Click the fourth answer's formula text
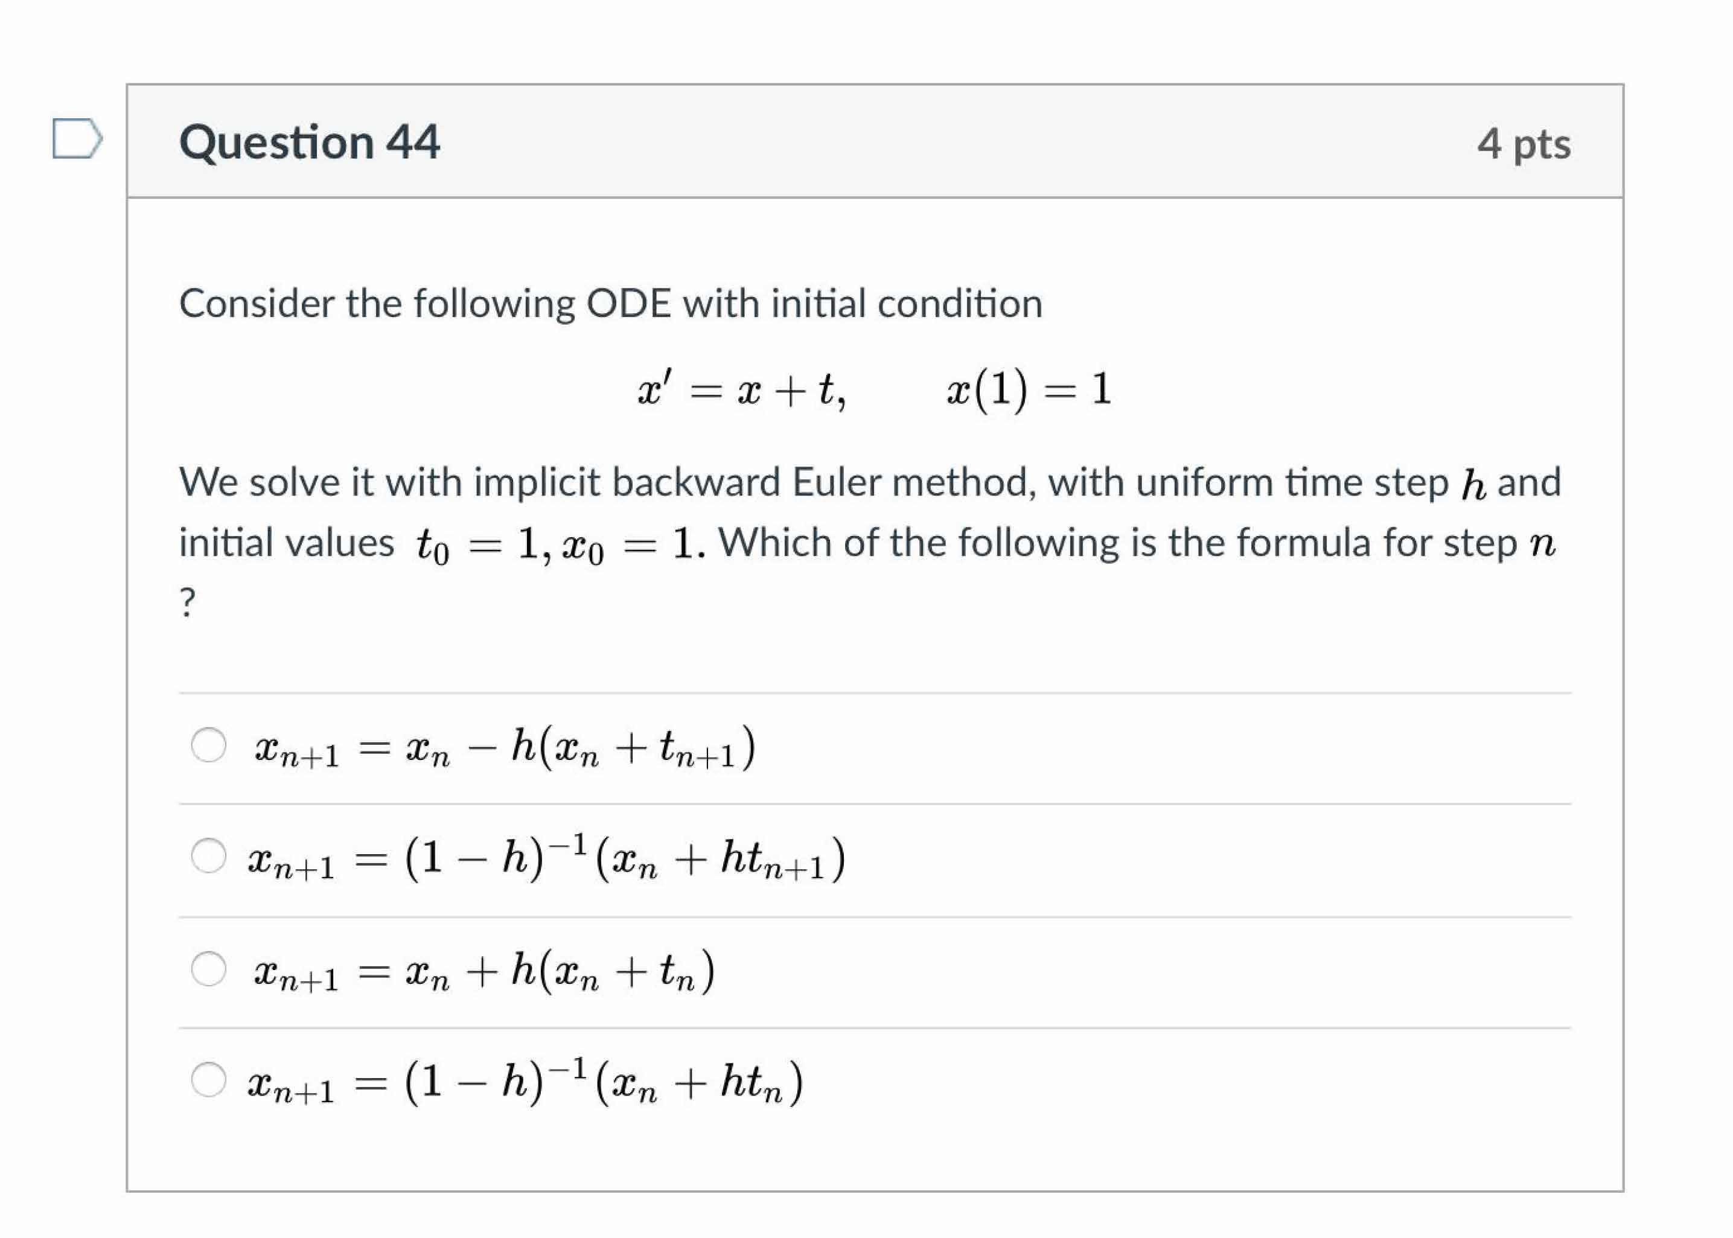 tap(525, 1082)
